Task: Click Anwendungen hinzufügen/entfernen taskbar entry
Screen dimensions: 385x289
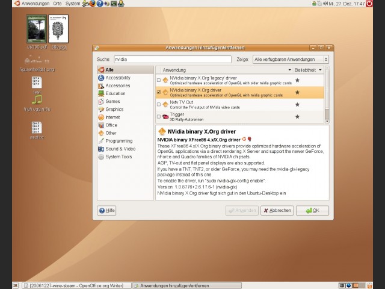Action: point(187,285)
